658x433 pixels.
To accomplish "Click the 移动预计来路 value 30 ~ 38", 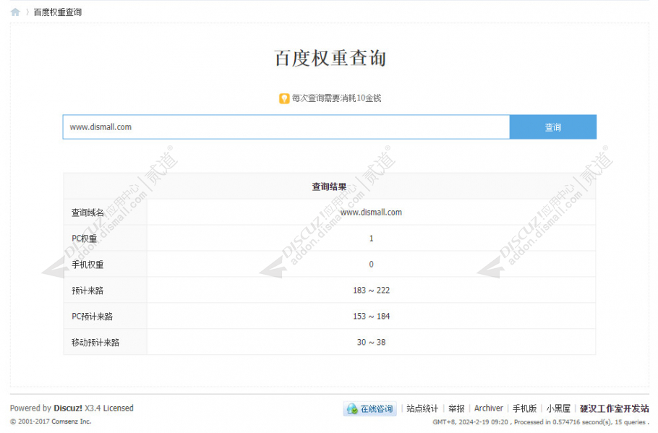I will pos(371,342).
